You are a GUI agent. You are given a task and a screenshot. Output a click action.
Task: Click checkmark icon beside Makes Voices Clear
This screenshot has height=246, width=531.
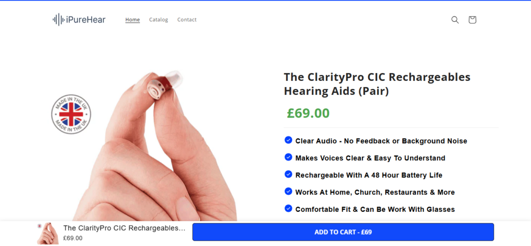tap(288, 157)
